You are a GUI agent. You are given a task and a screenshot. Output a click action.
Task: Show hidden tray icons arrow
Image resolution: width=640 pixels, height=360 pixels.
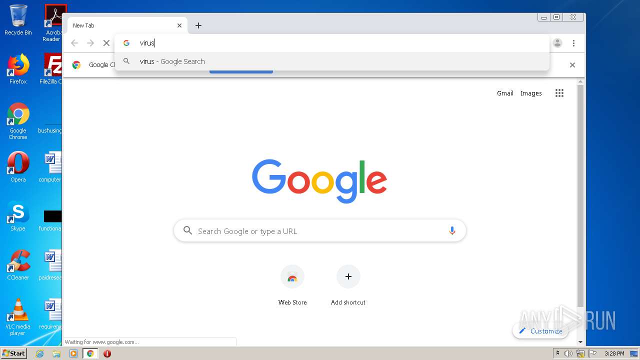pyautogui.click(x=557, y=353)
